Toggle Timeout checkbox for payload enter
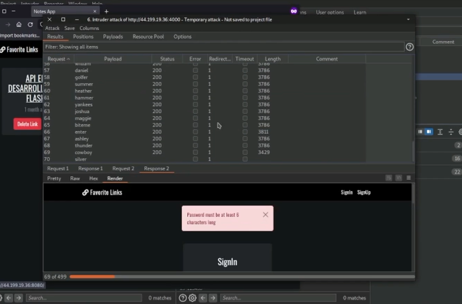Screen dimensions: 462x304 coord(244,132)
